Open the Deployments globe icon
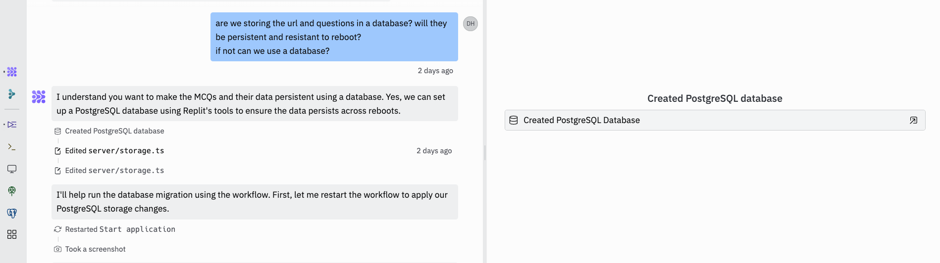The image size is (940, 263). tap(12, 191)
